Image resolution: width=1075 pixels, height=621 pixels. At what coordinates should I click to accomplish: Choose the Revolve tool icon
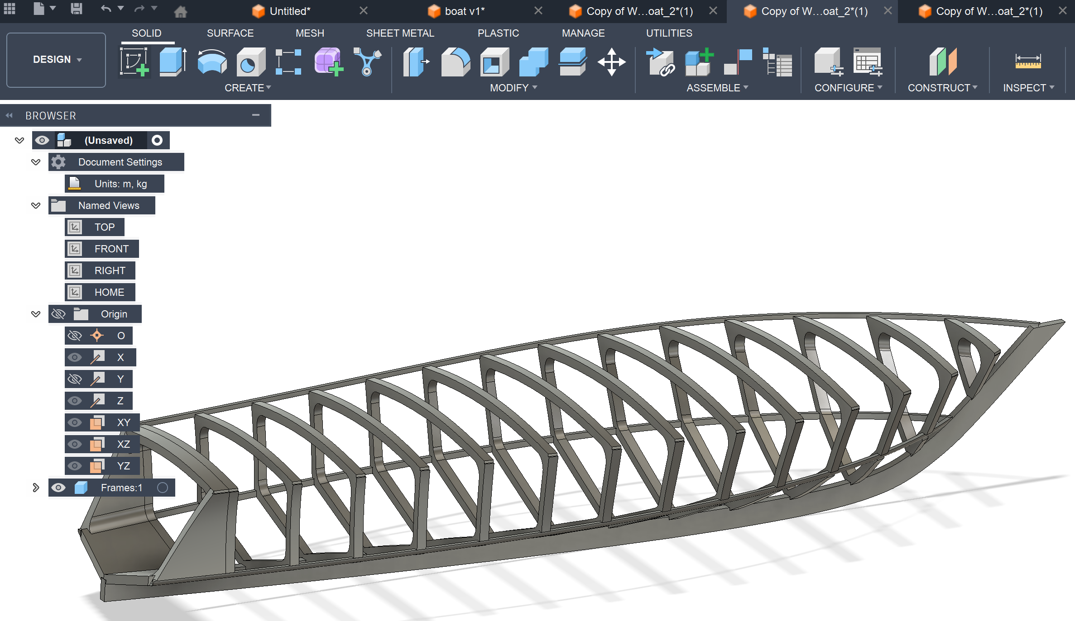point(212,62)
